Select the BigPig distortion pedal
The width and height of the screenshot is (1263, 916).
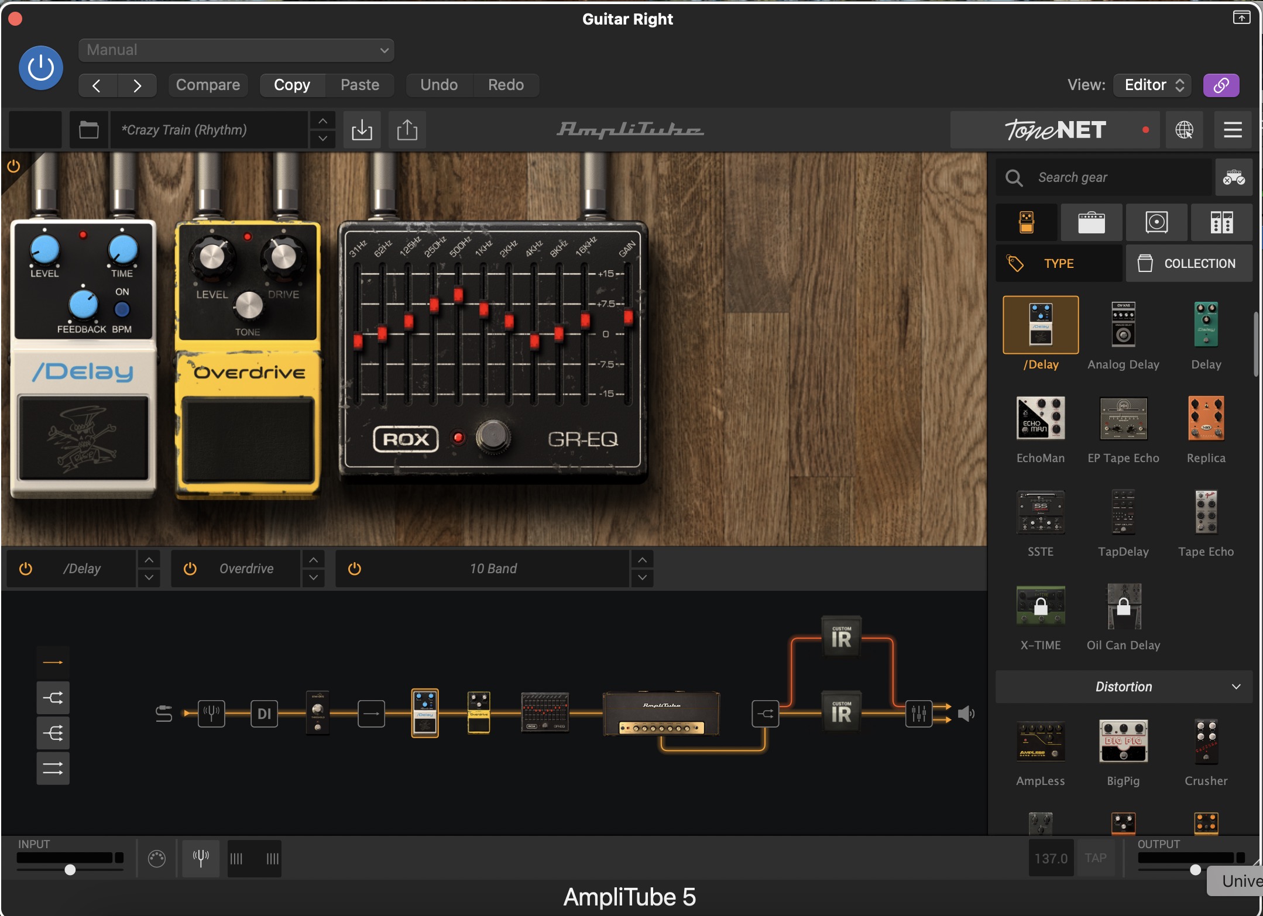[x=1123, y=741]
